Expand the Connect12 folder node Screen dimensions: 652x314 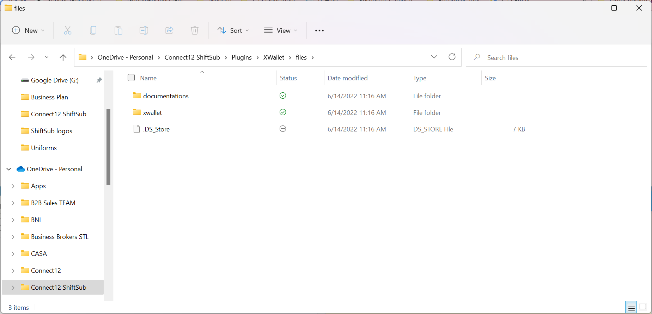point(13,271)
